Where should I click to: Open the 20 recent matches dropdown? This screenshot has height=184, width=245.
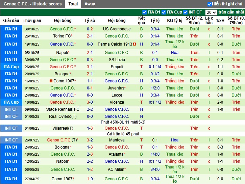click(x=211, y=12)
